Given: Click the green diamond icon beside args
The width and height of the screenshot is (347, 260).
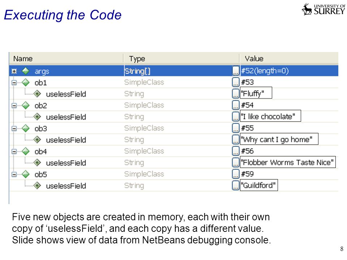Looking at the screenshot, I should 26,71.
